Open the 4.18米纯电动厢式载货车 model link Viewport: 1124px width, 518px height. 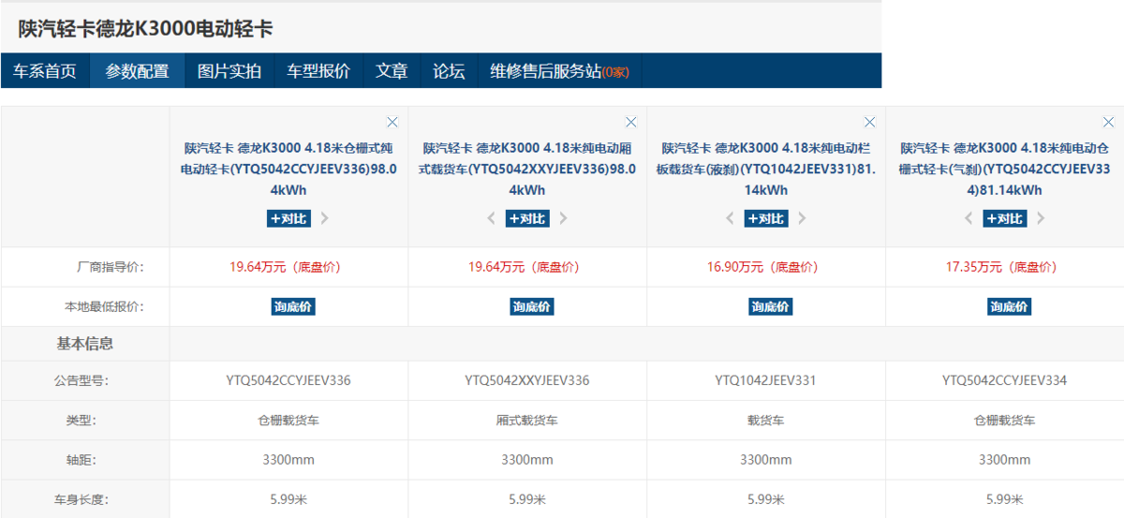[x=527, y=169]
